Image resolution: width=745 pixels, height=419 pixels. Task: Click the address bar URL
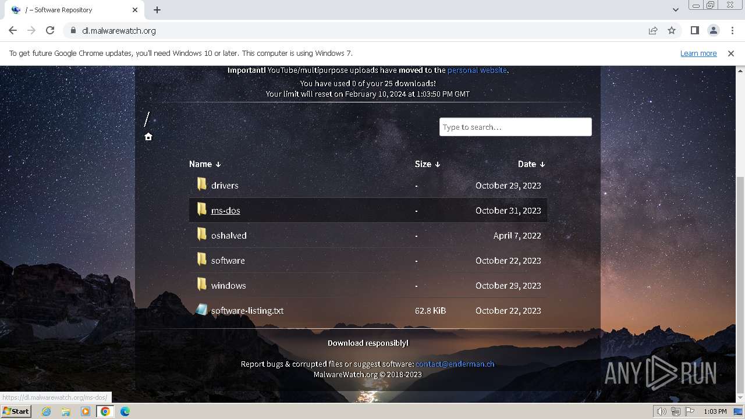coord(119,30)
